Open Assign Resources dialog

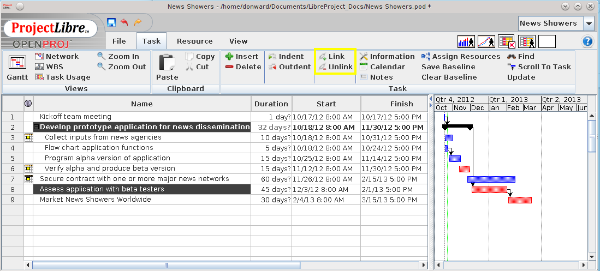461,57
